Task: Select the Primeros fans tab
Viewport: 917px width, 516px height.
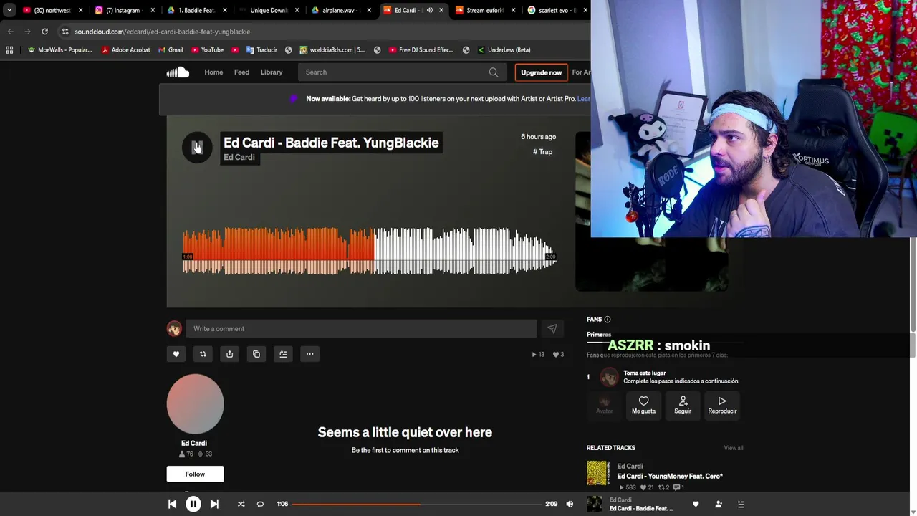Action: pyautogui.click(x=599, y=335)
